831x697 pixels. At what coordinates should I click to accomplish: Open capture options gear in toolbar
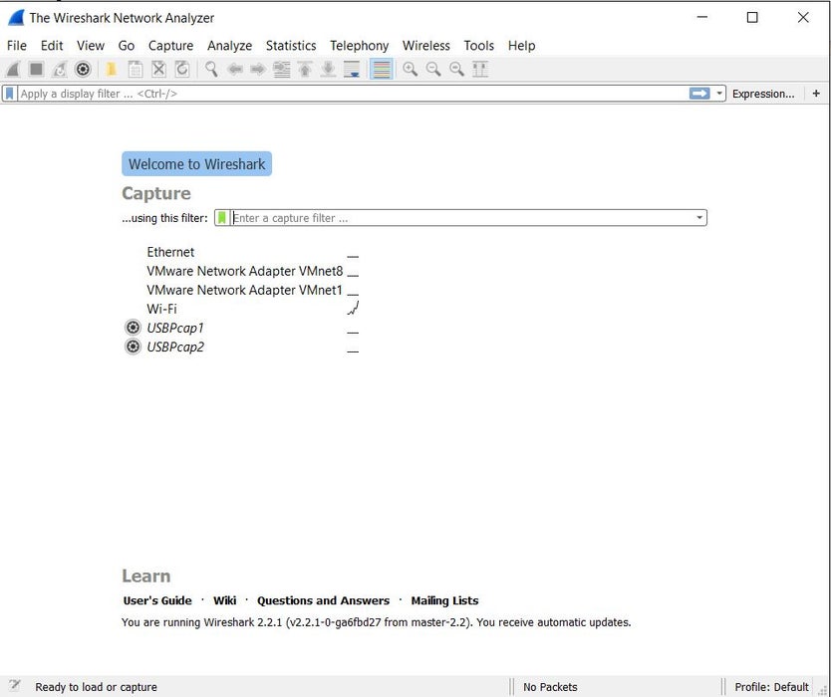point(83,69)
